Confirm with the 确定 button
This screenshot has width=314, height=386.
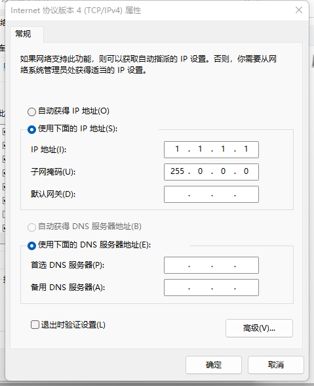pyautogui.click(x=214, y=365)
